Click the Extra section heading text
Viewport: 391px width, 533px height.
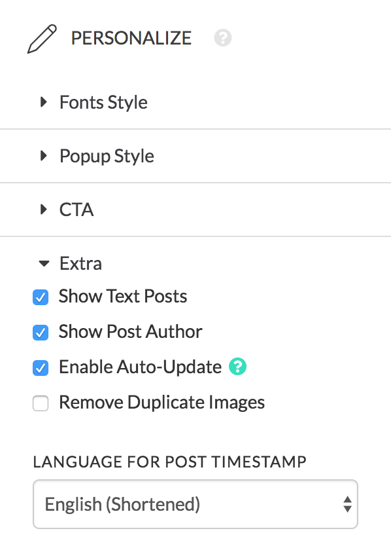coord(81,263)
